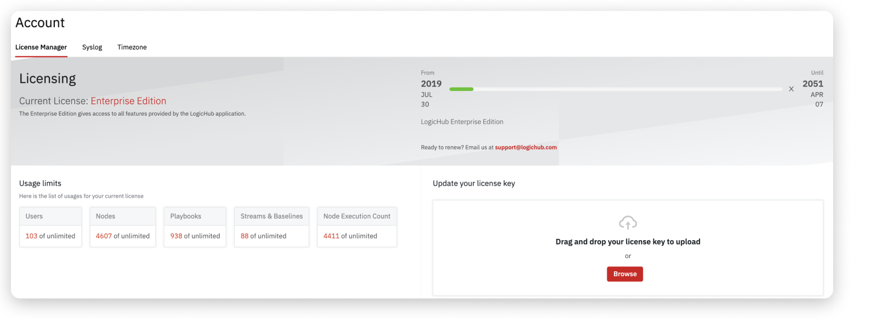Click the 'Streams & Baselines' card header
This screenshot has height=319, width=877.
[x=271, y=217]
